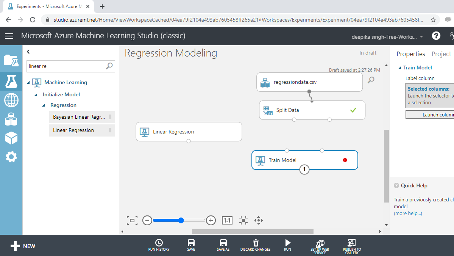Image resolution: width=454 pixels, height=256 pixels.
Task: Discard changes to the experiment
Action: (x=255, y=245)
